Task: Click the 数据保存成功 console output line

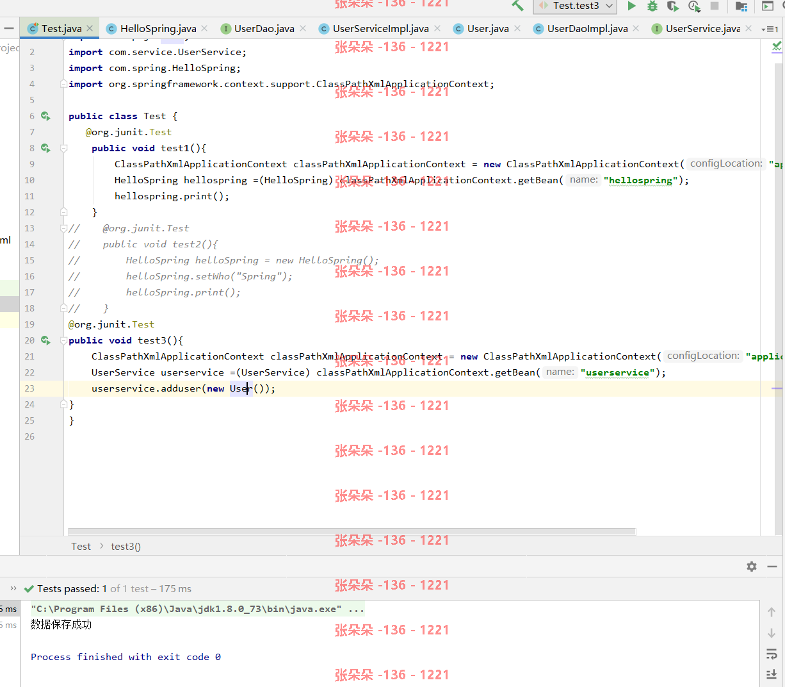Action: (61, 625)
